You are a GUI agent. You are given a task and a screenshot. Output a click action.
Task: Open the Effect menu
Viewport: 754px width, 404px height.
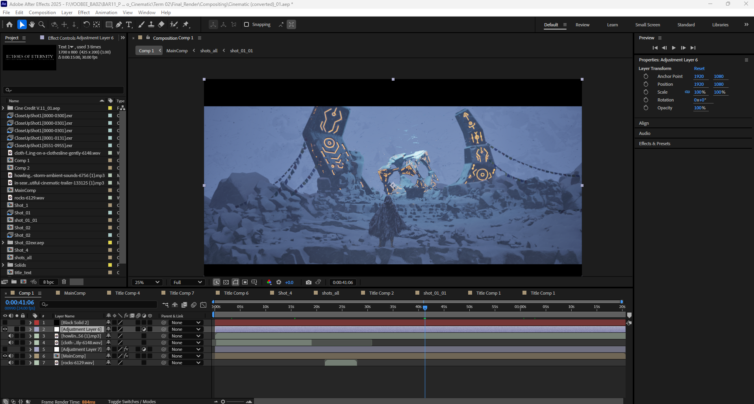[83, 13]
